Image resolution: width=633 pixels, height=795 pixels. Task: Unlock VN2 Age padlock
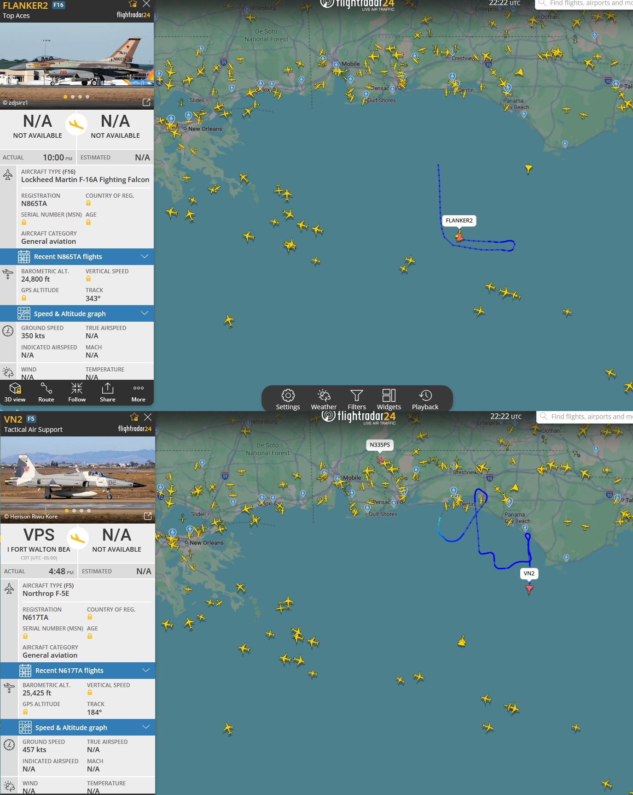click(x=90, y=636)
